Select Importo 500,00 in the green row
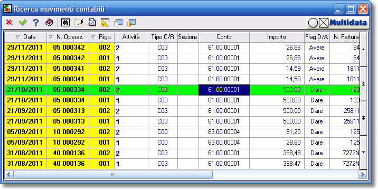This screenshot has width=378, height=190. [x=277, y=90]
